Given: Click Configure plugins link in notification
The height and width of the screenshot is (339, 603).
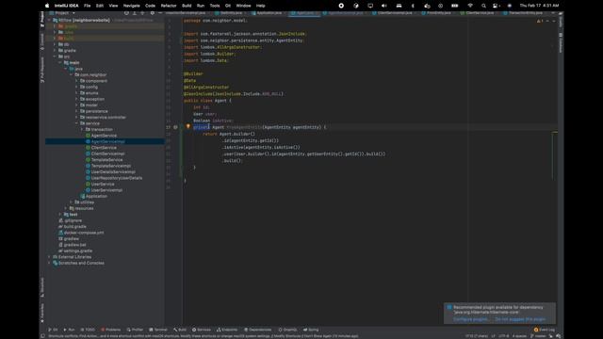Looking at the screenshot, I should tap(471, 319).
